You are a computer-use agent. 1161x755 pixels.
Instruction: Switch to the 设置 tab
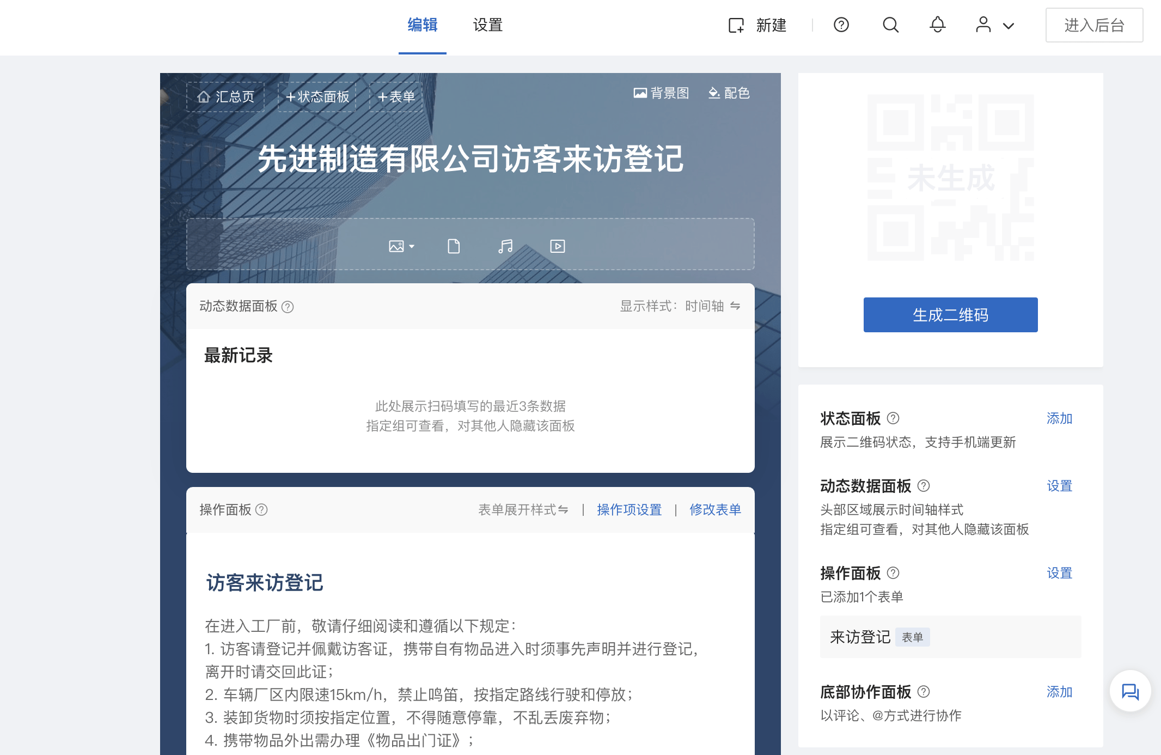point(487,25)
